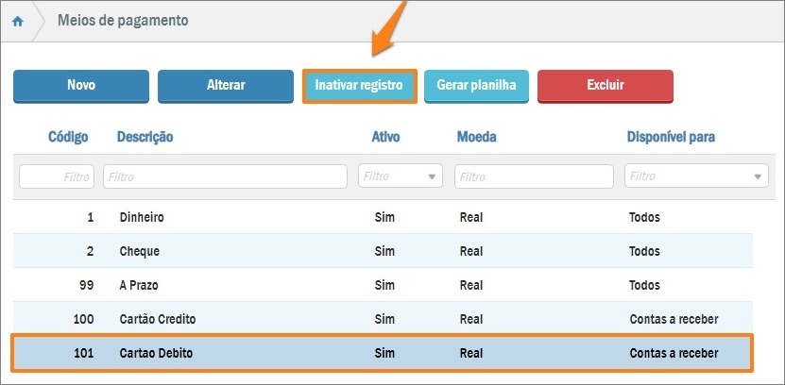The width and height of the screenshot is (785, 385).
Task: Click Meios de pagamento breadcrumb title
Action: point(123,20)
